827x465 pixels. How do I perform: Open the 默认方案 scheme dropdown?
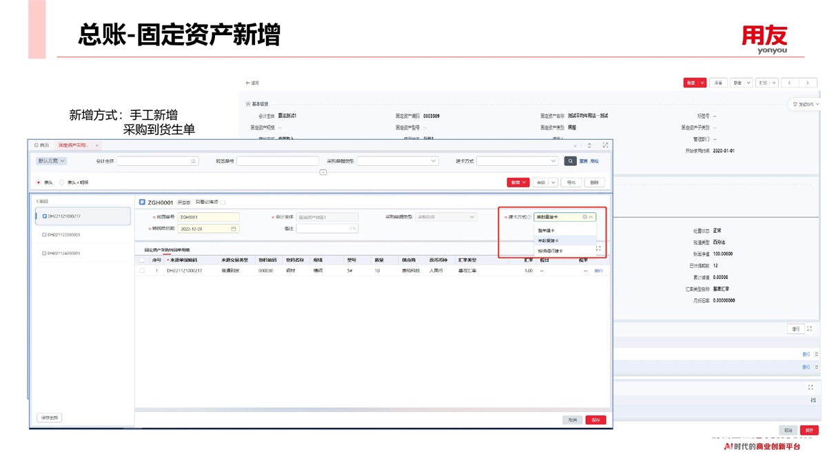pyautogui.click(x=51, y=161)
